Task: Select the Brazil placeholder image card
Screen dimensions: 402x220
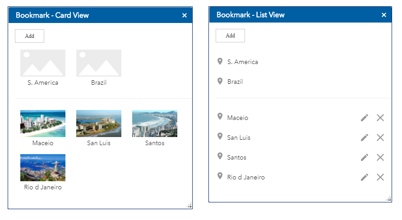Action: point(99,63)
